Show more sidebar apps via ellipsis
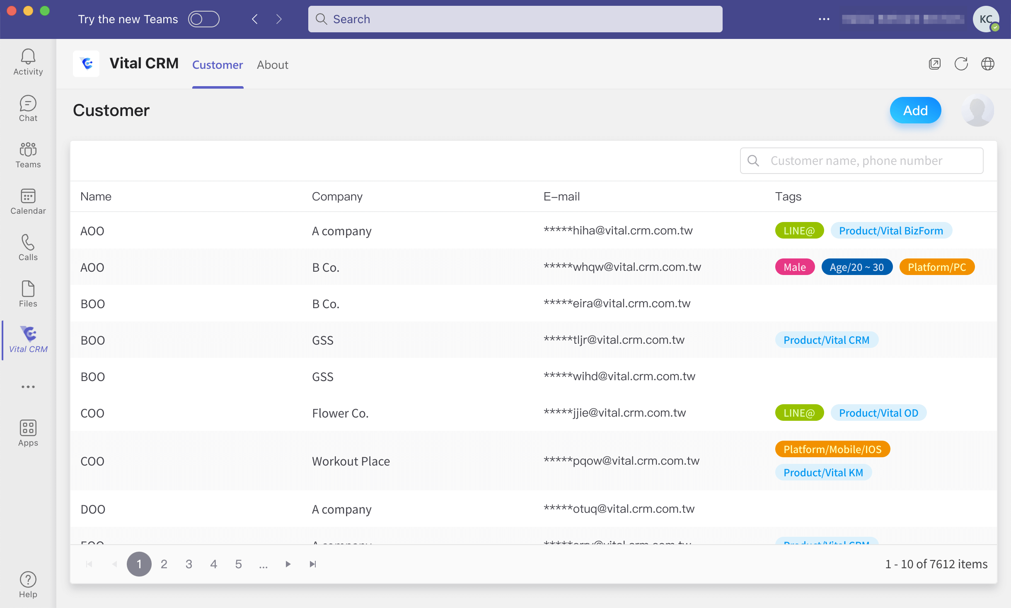This screenshot has height=608, width=1011. coord(28,387)
